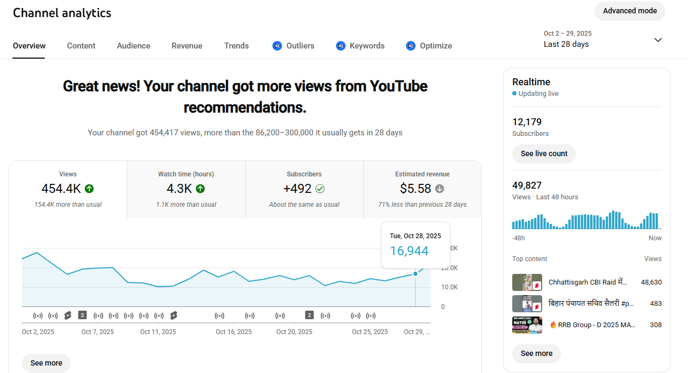This screenshot has height=373, width=688.
Task: Click the Oct 16, 2025 axis label
Action: [x=234, y=332]
